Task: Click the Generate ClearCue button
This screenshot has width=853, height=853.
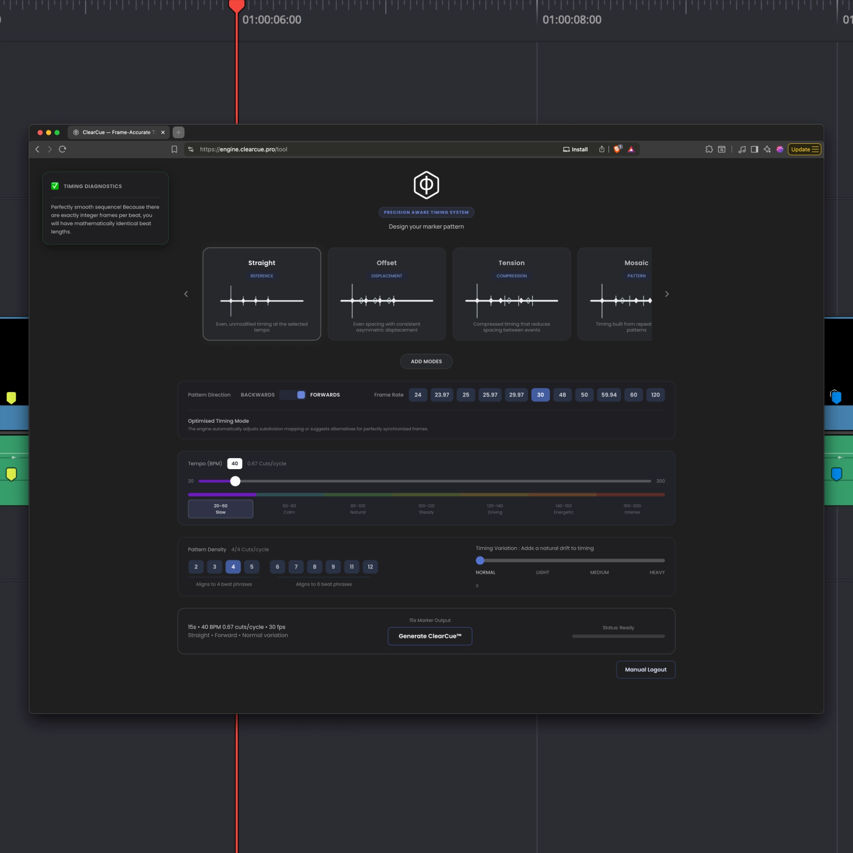Action: 429,636
